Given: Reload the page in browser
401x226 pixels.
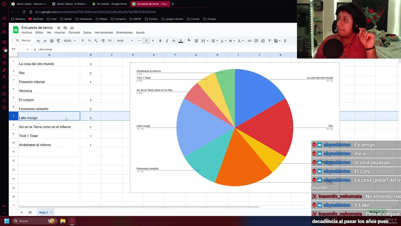Looking at the screenshot, I should click(24, 12).
